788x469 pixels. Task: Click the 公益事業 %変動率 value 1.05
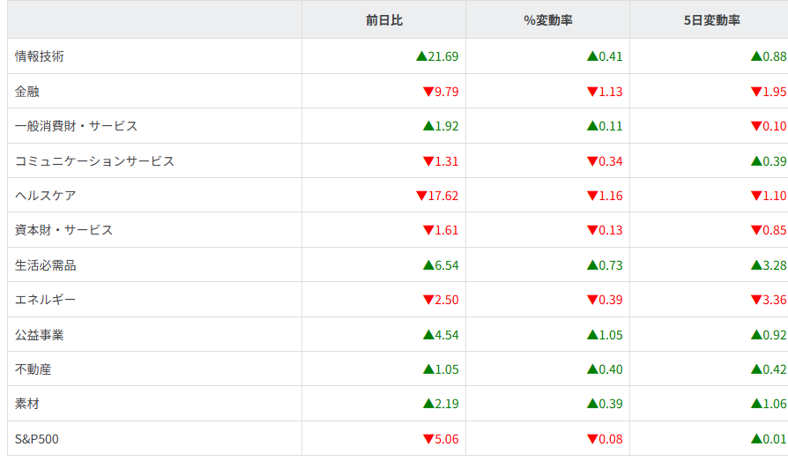click(x=610, y=335)
